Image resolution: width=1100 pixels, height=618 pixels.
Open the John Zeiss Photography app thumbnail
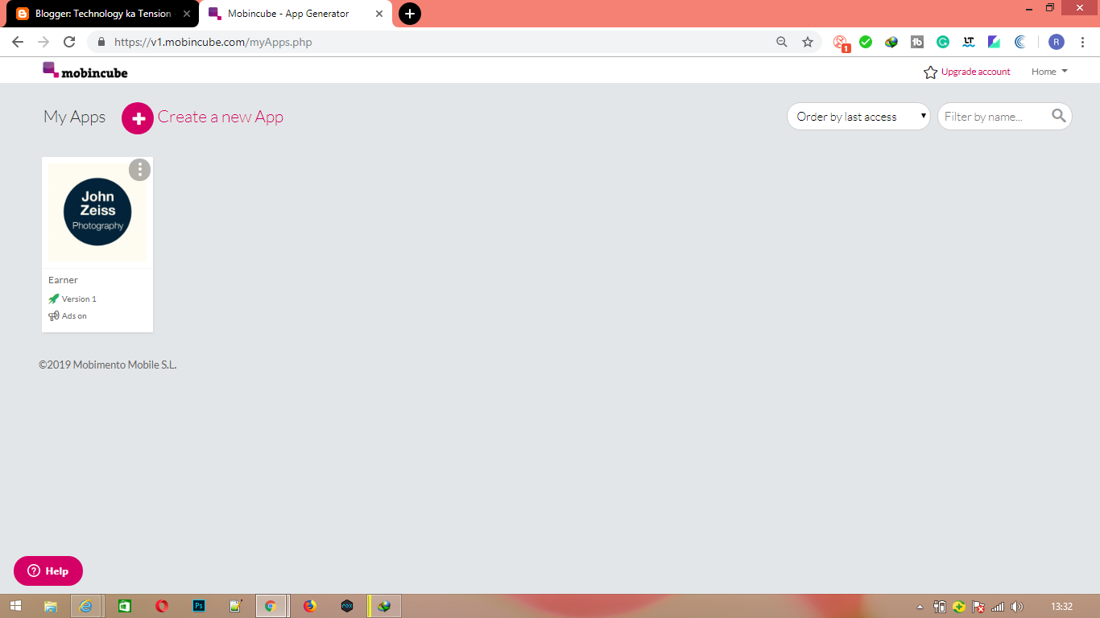(97, 212)
